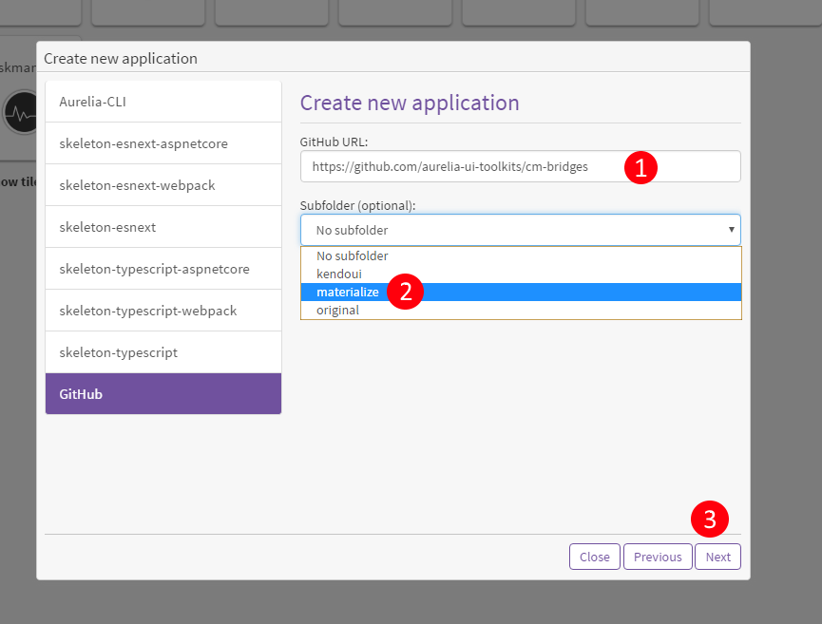The width and height of the screenshot is (822, 624).
Task: Choose skeleton-esnext-aspnetcore template
Action: [x=162, y=143]
